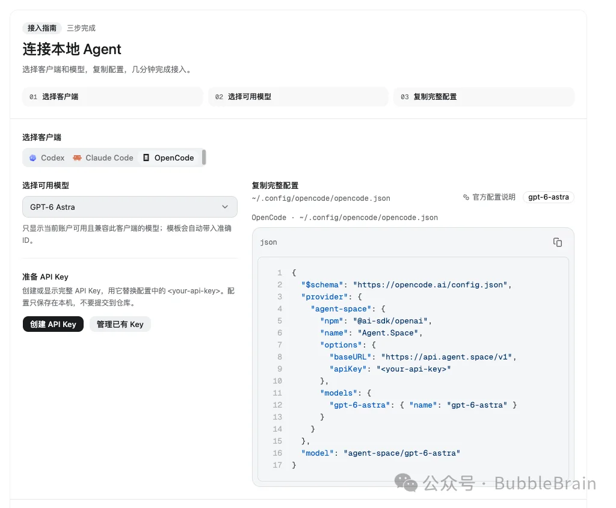This screenshot has width=616, height=508.
Task: Expand model list via chevron arrow
Action: point(225,207)
